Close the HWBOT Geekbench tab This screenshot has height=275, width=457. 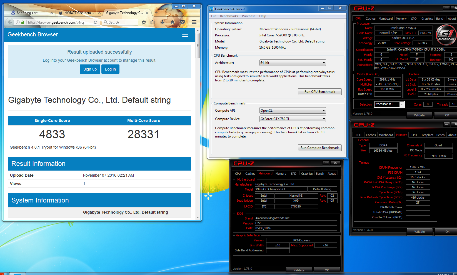click(99, 13)
